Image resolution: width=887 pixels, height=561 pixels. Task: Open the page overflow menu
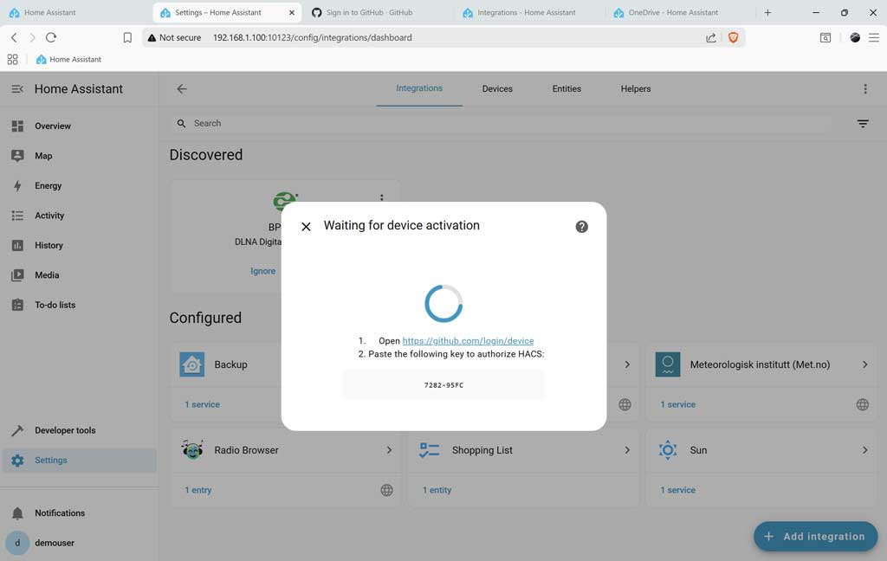pyautogui.click(x=865, y=89)
